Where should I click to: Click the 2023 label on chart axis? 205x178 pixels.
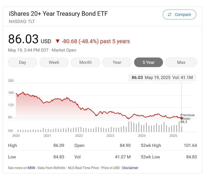click(110, 136)
